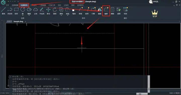Click the gold VIP crown icon
Viewport: 181px width, 95px height.
pyautogui.click(x=155, y=14)
